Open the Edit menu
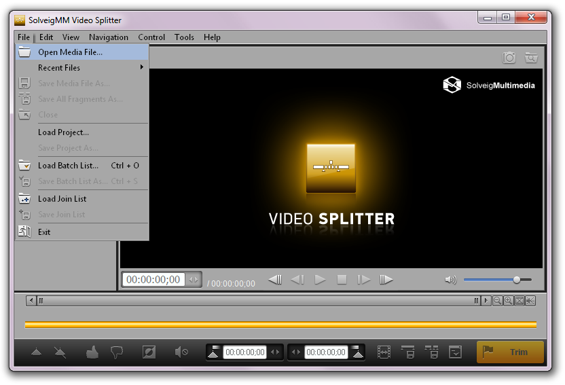 tap(46, 37)
